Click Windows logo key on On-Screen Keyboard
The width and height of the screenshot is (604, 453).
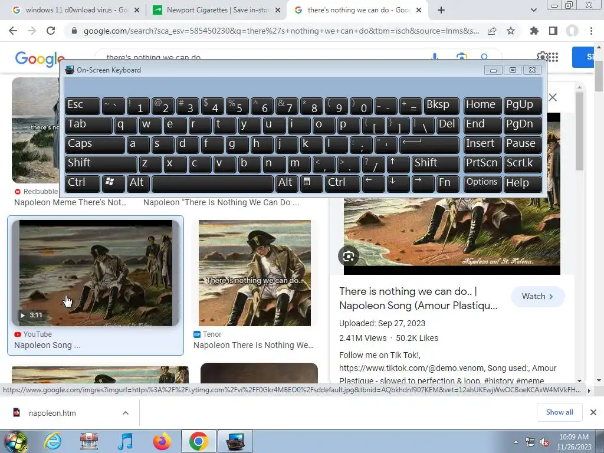[x=113, y=183]
